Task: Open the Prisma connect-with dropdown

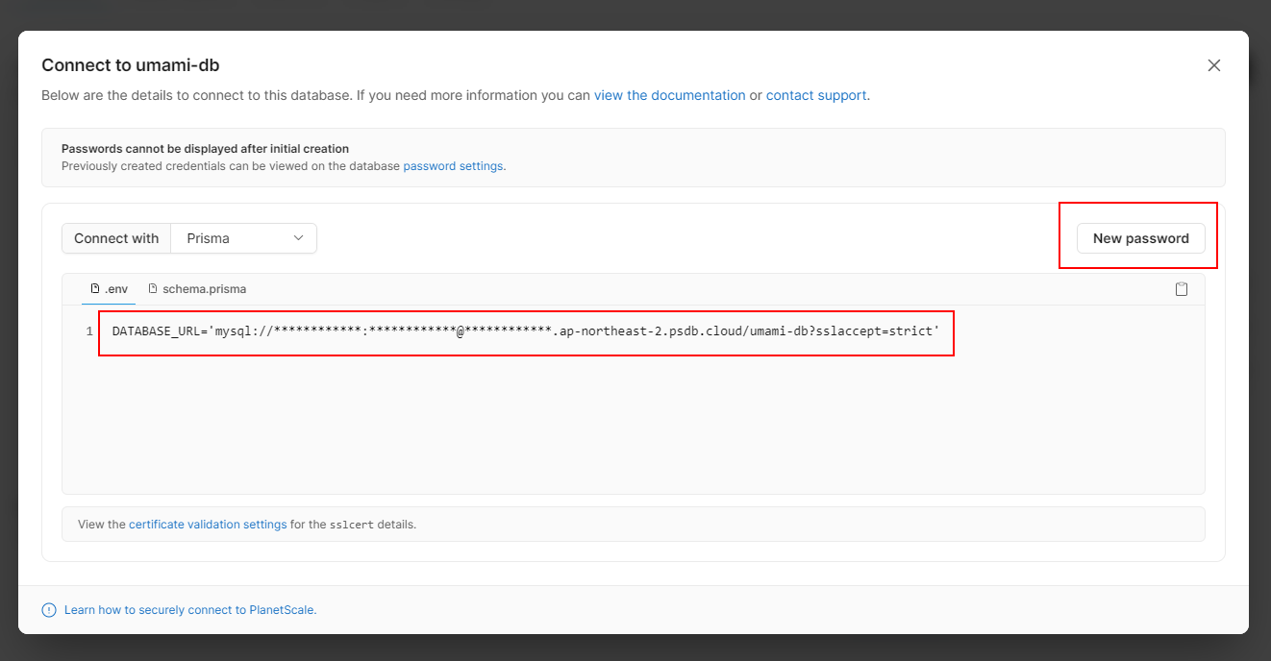Action: [244, 238]
